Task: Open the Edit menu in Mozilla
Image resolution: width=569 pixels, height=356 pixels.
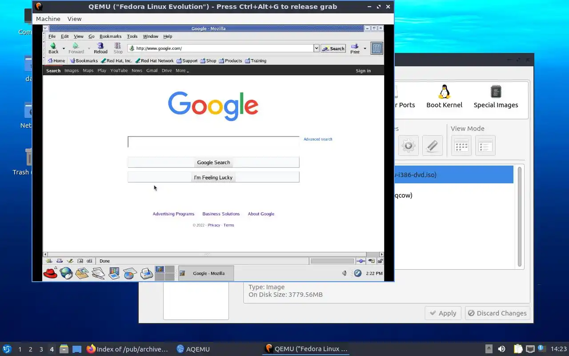Action: tap(65, 36)
